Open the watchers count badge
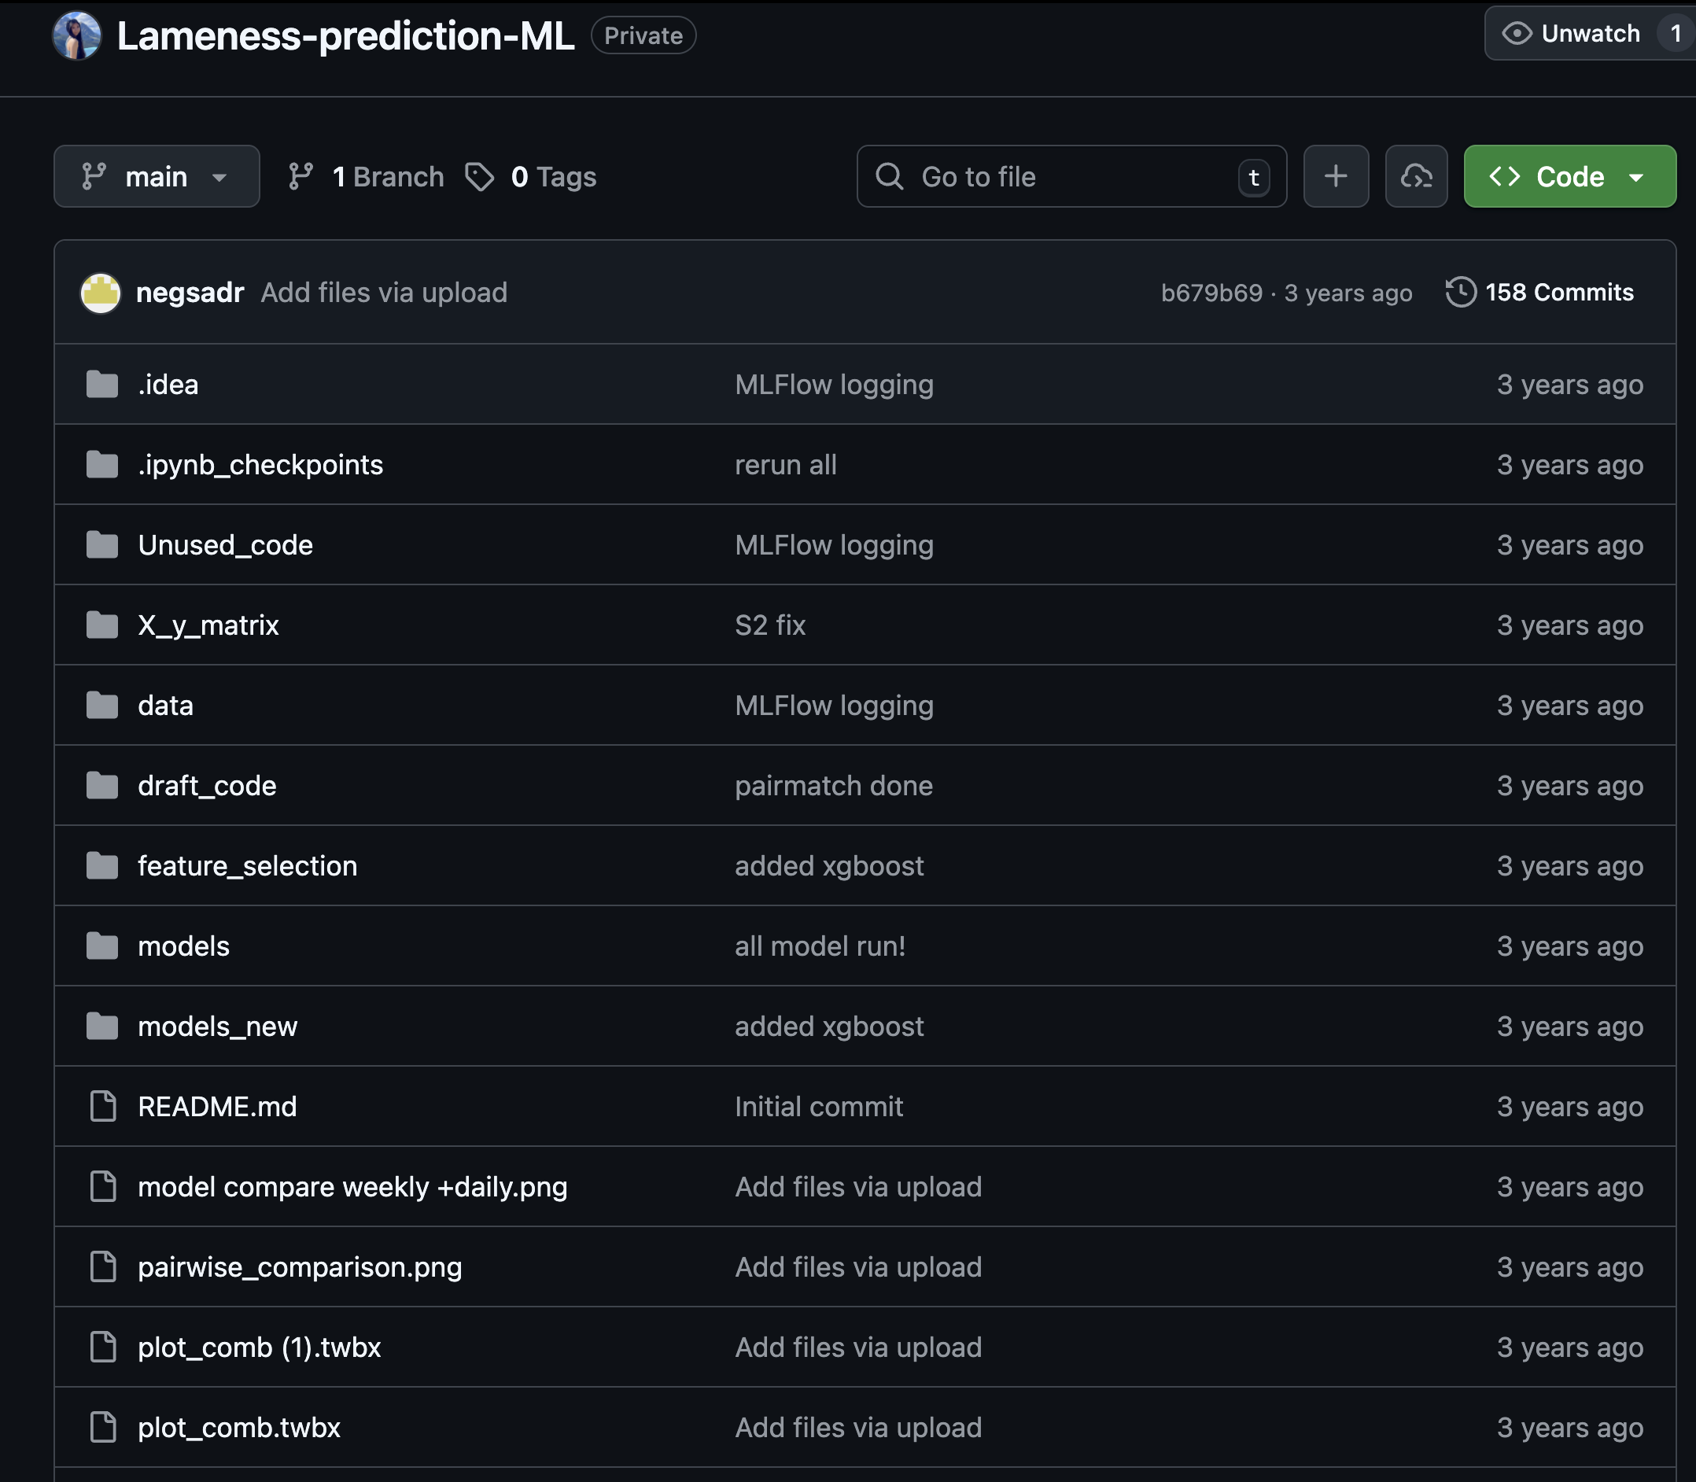This screenshot has height=1482, width=1696. pyautogui.click(x=1675, y=34)
